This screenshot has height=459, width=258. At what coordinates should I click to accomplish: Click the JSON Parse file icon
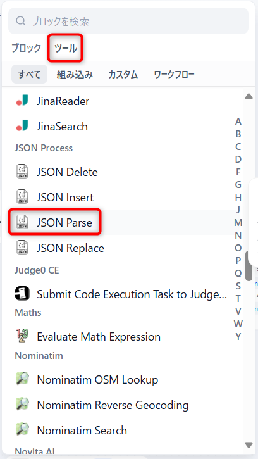[22, 222]
